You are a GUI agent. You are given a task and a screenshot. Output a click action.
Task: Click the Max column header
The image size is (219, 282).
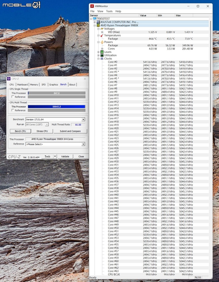(184, 15)
